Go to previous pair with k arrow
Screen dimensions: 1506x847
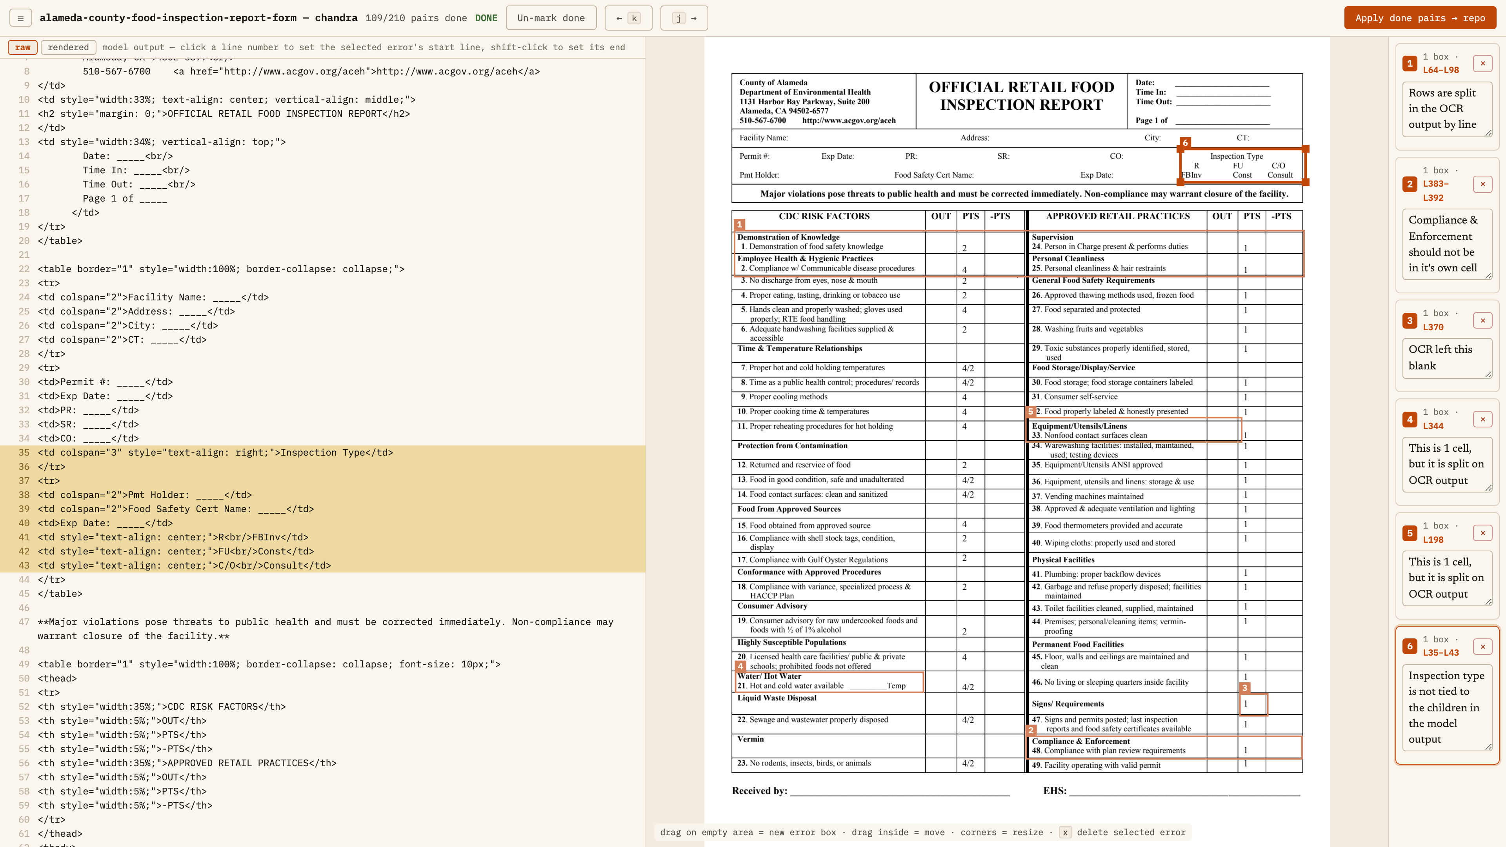coord(628,18)
